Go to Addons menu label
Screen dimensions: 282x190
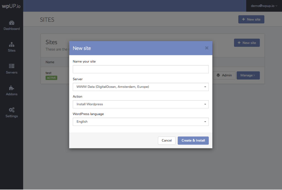pyautogui.click(x=12, y=94)
